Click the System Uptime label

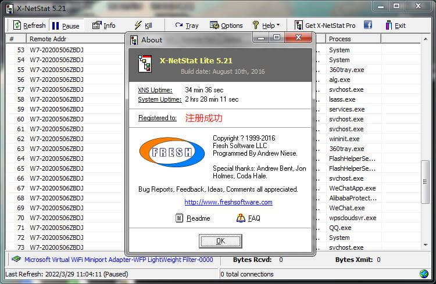tap(160, 99)
